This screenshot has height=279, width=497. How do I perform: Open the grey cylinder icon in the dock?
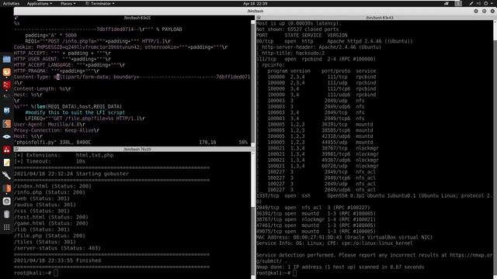(x=7, y=214)
